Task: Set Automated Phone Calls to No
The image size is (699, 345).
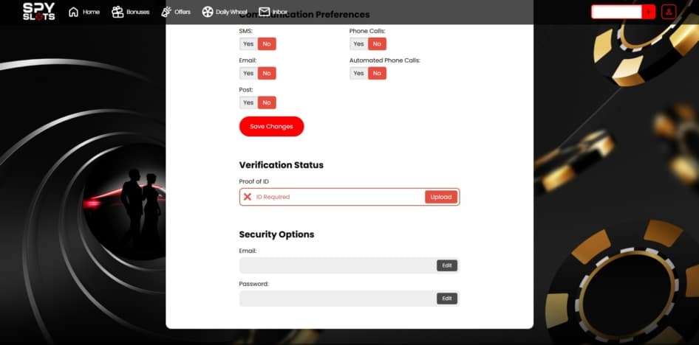Action: pyautogui.click(x=377, y=74)
